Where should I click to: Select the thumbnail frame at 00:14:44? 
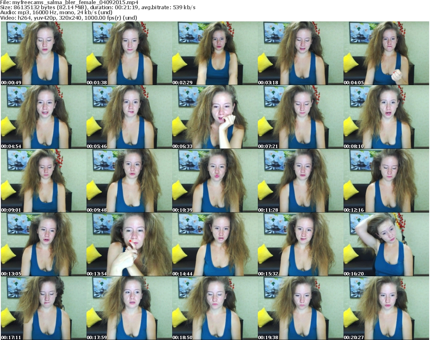(x=215, y=244)
